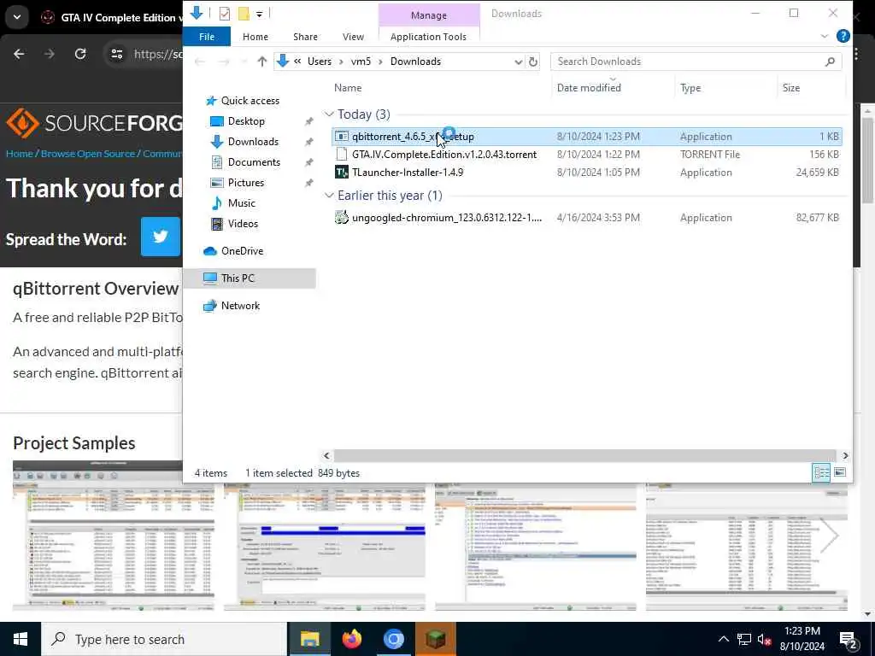Open the Minecraft block taskbar icon
The width and height of the screenshot is (875, 656).
tap(435, 639)
